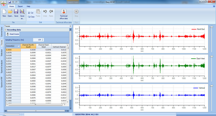Copy the selection using Copy
Image resolution: width=216 pixels, height=116 pixels.
click(31, 17)
